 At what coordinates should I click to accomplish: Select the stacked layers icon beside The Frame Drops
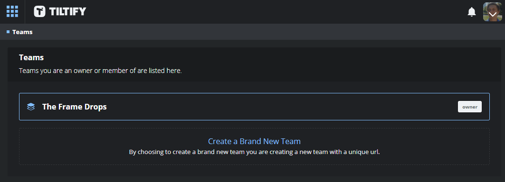31,107
